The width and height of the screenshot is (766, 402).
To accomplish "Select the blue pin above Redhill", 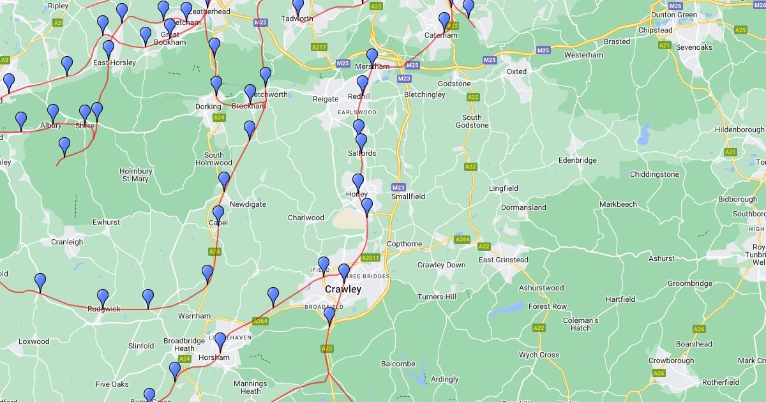I will tap(363, 85).
